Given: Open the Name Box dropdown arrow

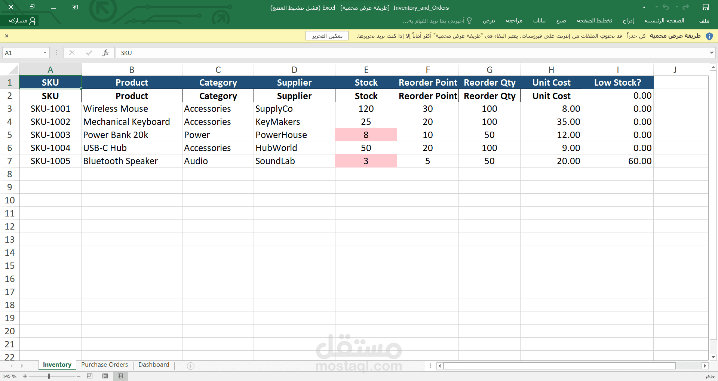Looking at the screenshot, I should pos(45,53).
